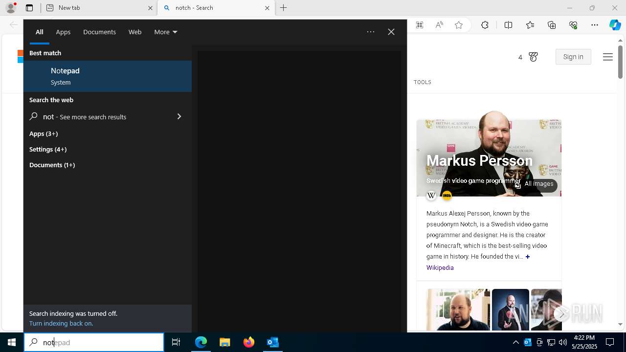Open Outlook from taskbar

pos(273,342)
